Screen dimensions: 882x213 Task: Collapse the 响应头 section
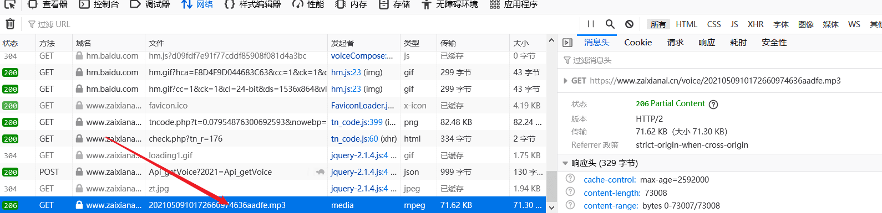pyautogui.click(x=565, y=163)
